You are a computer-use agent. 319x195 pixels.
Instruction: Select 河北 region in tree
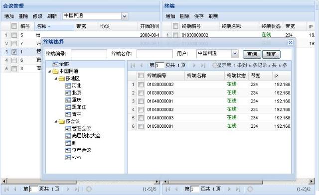point(76,86)
